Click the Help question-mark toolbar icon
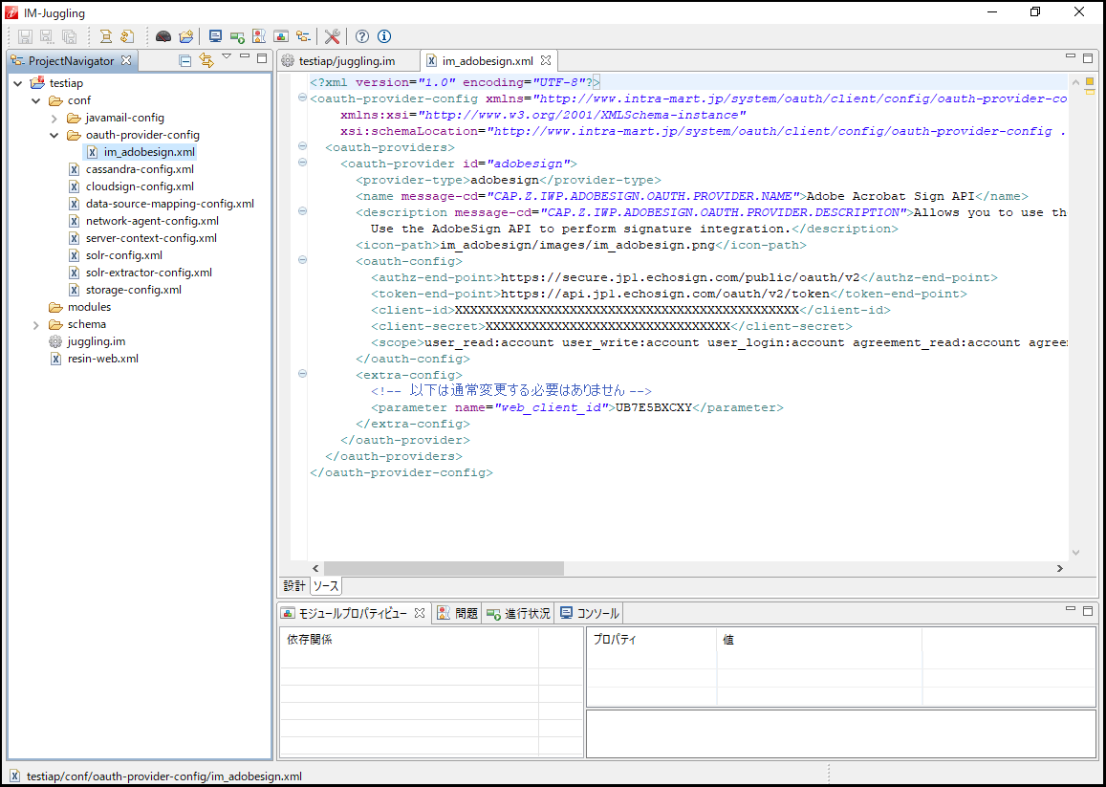Screen dimensions: 1106x787 (x=361, y=36)
